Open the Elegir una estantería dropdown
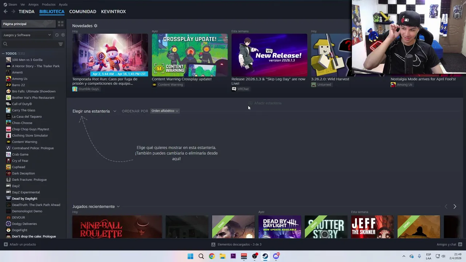This screenshot has height=262, width=466. (94, 111)
